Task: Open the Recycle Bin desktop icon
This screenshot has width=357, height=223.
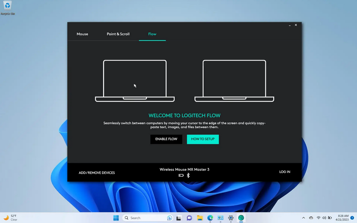Action: pyautogui.click(x=7, y=8)
